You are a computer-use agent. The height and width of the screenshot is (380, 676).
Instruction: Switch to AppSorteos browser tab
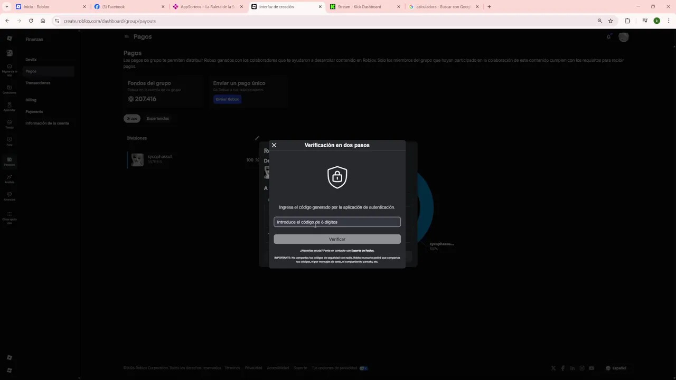point(208,7)
